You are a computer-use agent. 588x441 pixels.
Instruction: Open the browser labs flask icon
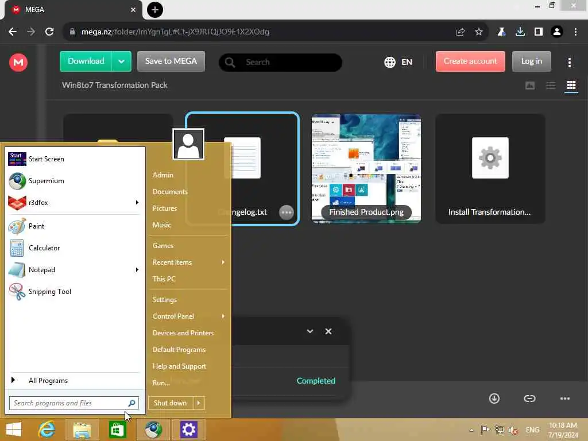click(x=501, y=32)
